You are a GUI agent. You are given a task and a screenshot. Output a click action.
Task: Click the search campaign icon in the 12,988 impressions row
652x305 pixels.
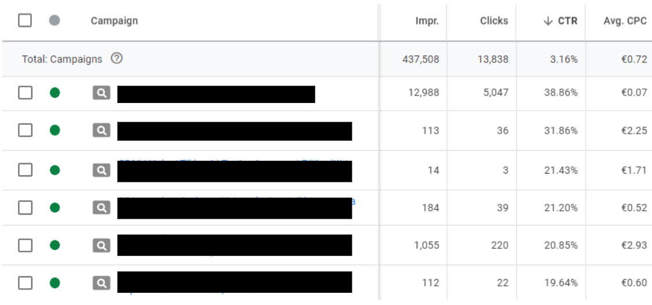pyautogui.click(x=101, y=93)
